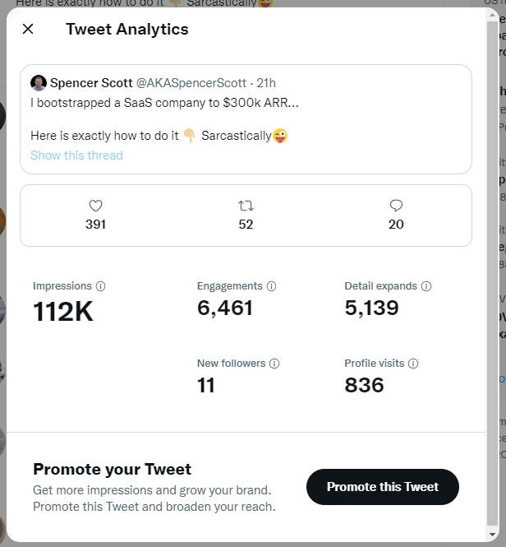Click the 112K impressions value
506x547 pixels.
(x=63, y=312)
